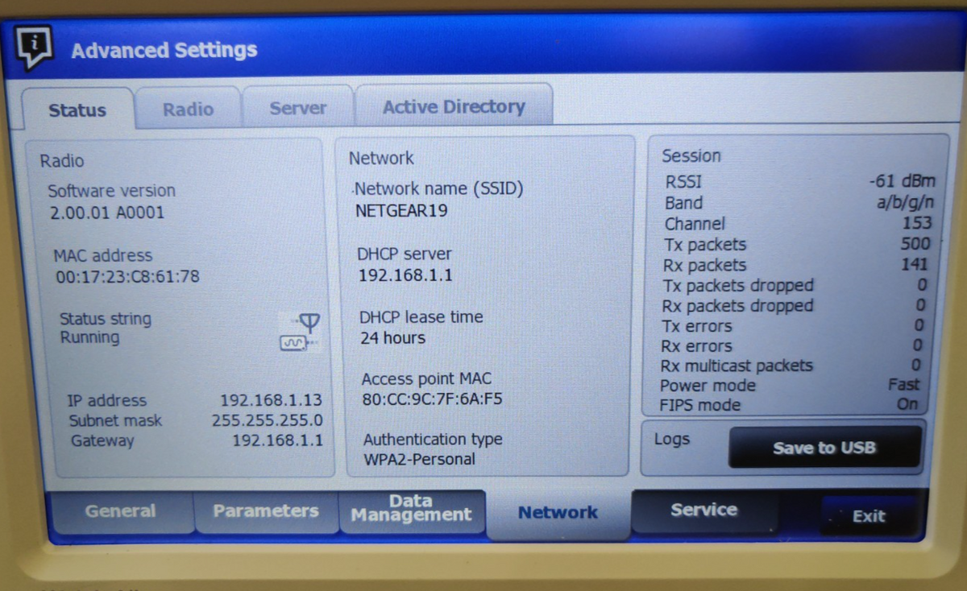Screen dimensions: 967x591
Task: Tap the NETGEAR19 network name
Action: coord(401,211)
